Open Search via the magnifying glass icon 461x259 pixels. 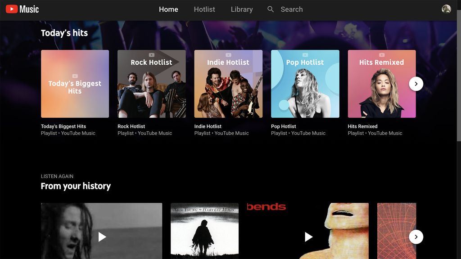(x=270, y=9)
